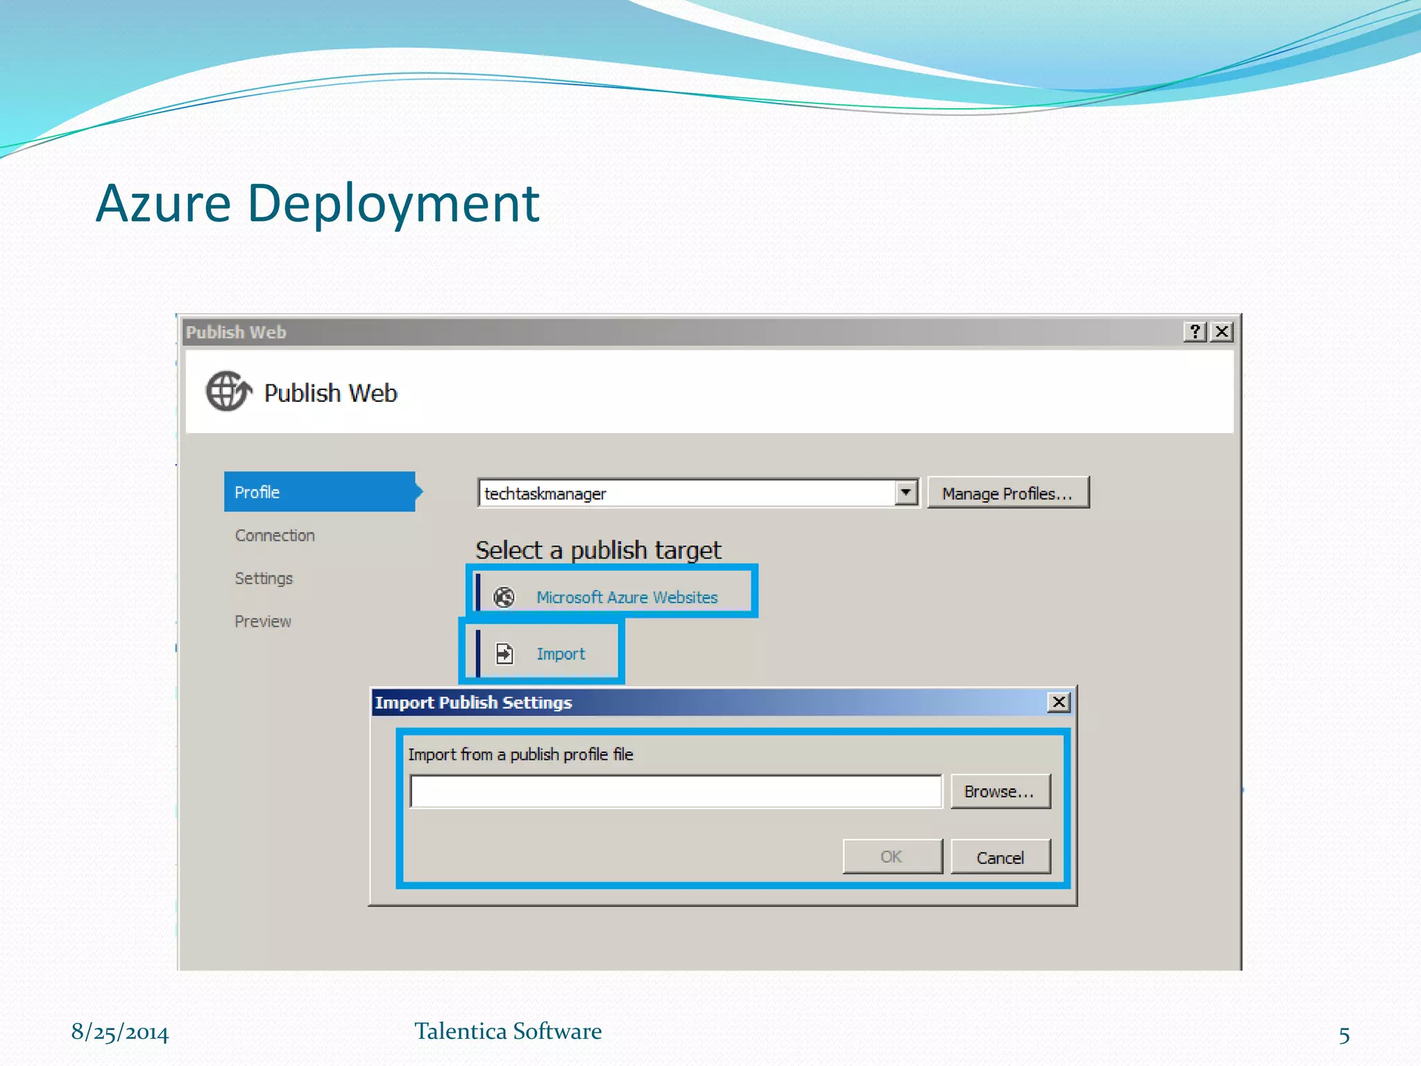Viewport: 1421px width, 1066px height.
Task: Open the help question mark button
Action: tap(1195, 332)
